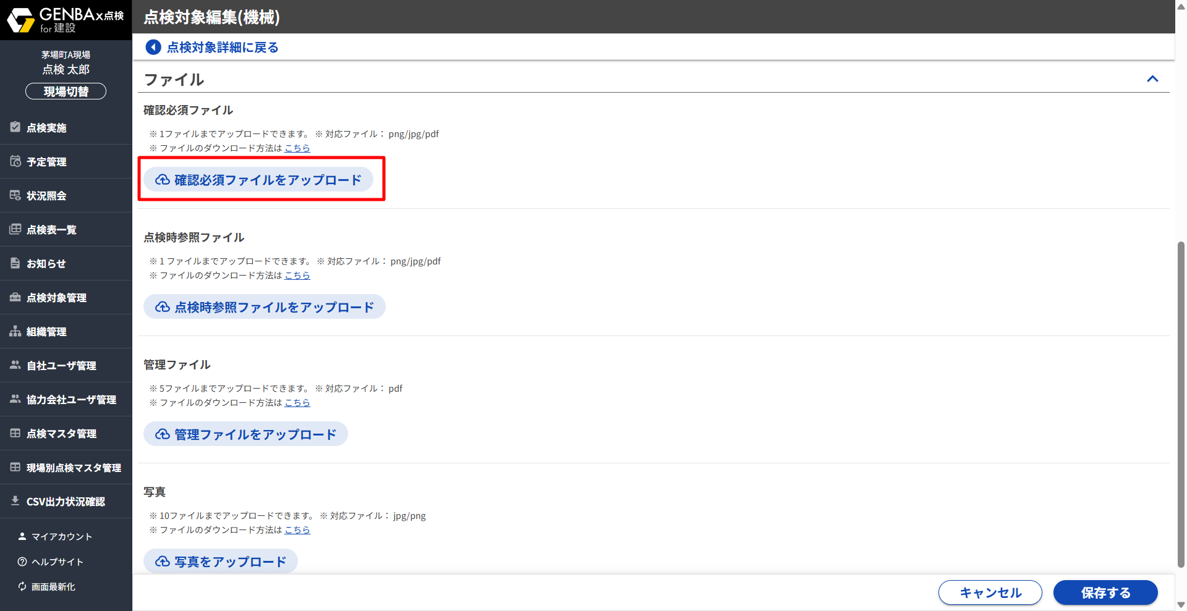Screen dimensions: 1187x611
Task: Click the back arrow circle icon
Action: point(153,47)
